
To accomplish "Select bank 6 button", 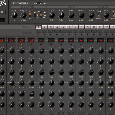I will [x=69, y=27].
